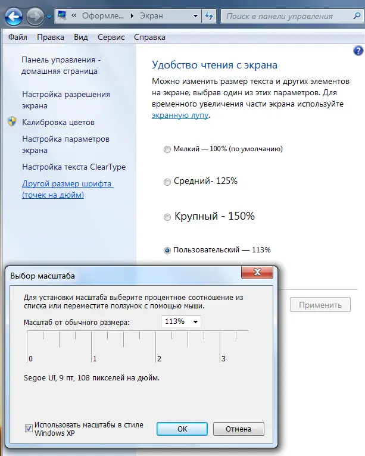Confirm scale with OK button
Viewport: 365px width, 456px height.
pyautogui.click(x=182, y=429)
